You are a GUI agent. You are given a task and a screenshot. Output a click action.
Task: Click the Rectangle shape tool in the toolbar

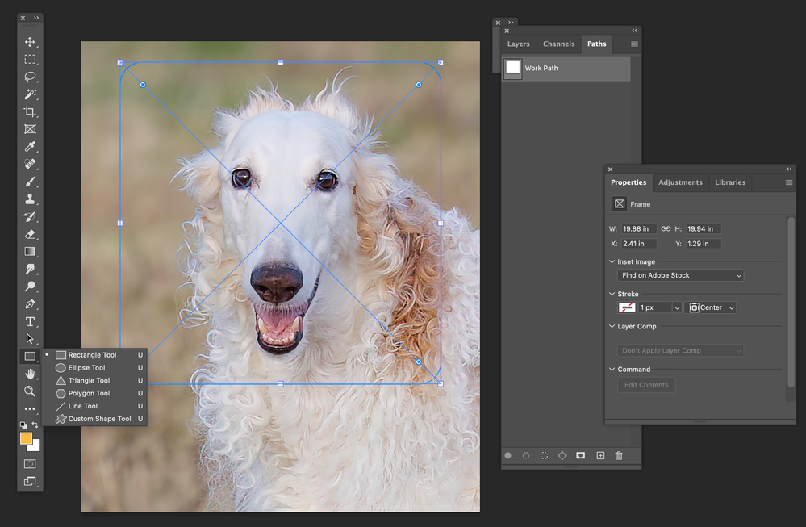point(30,356)
